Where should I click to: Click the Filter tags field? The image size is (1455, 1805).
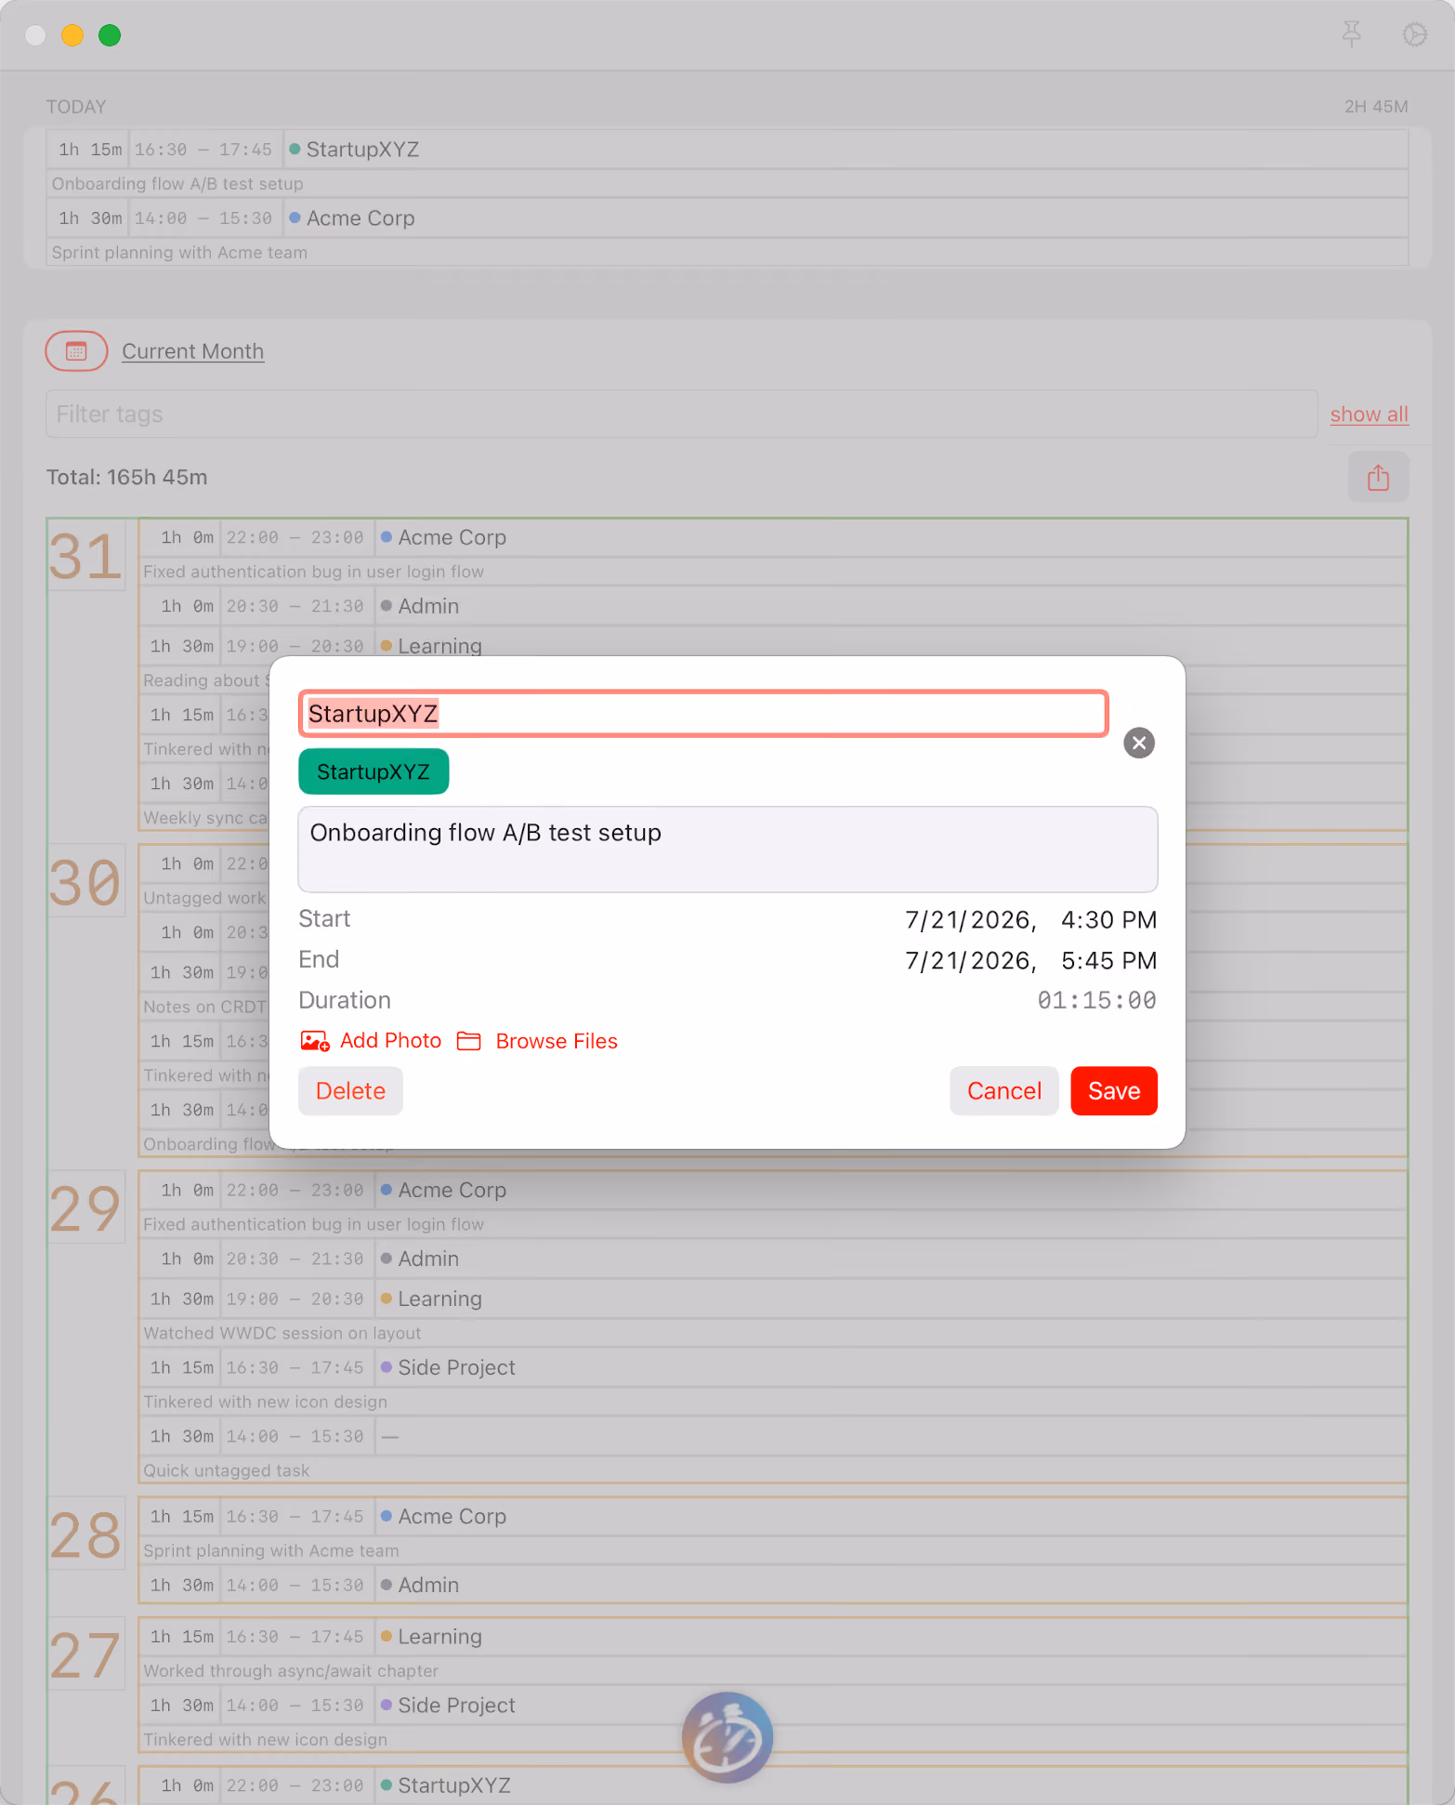681,415
